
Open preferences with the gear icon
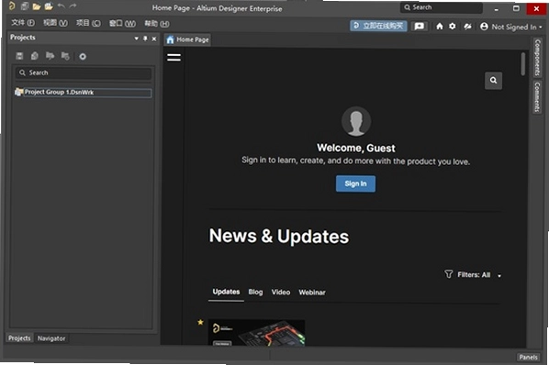pyautogui.click(x=453, y=27)
